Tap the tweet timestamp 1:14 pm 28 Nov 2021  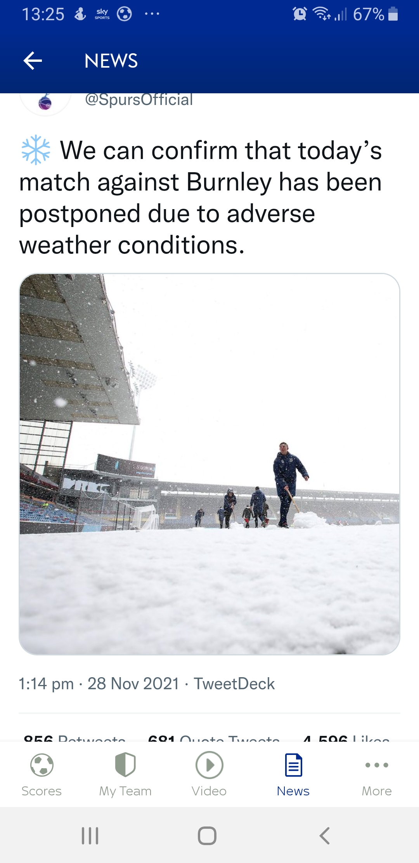point(99,684)
